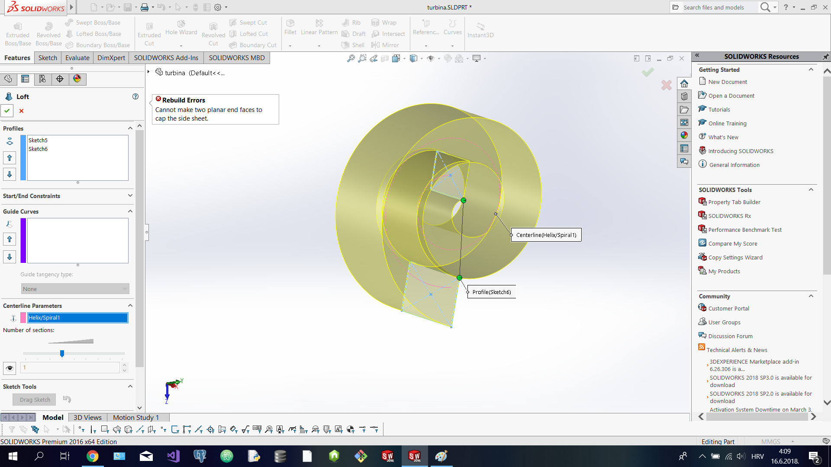Open the DisplayManager appearance icon

click(x=77, y=79)
